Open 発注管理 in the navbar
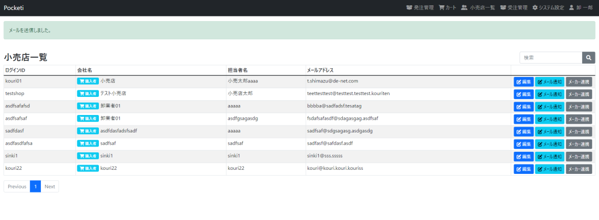The width and height of the screenshot is (599, 220). pyautogui.click(x=420, y=8)
